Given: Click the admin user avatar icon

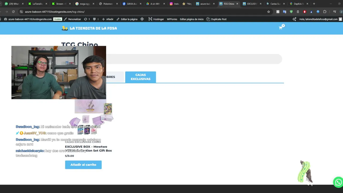Looking at the screenshot, I should point(340,19).
